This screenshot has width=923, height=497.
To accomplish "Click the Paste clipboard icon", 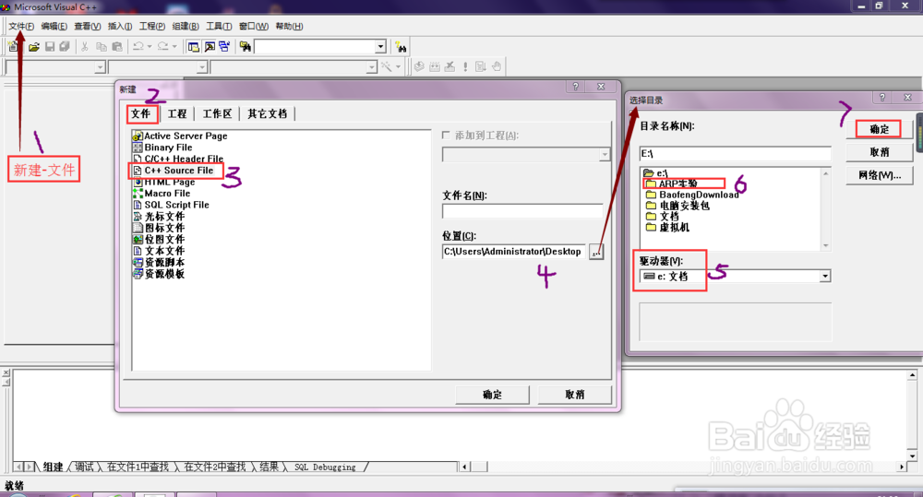I will click(117, 46).
